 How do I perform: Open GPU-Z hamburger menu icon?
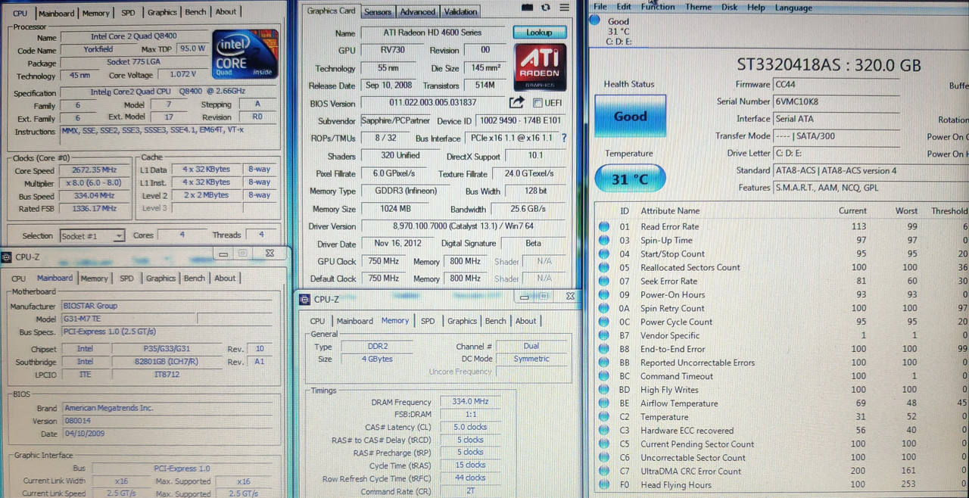564,8
